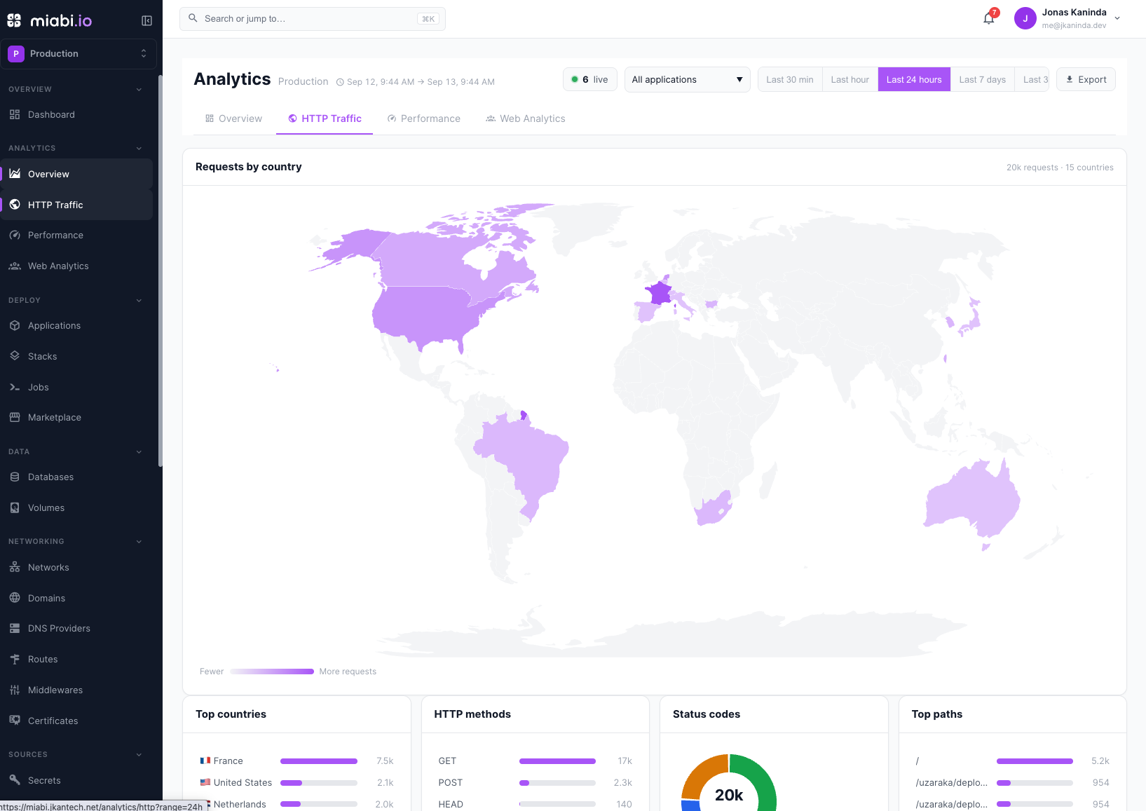This screenshot has height=811, width=1146.
Task: Open the notifications bell
Action: coord(989,18)
